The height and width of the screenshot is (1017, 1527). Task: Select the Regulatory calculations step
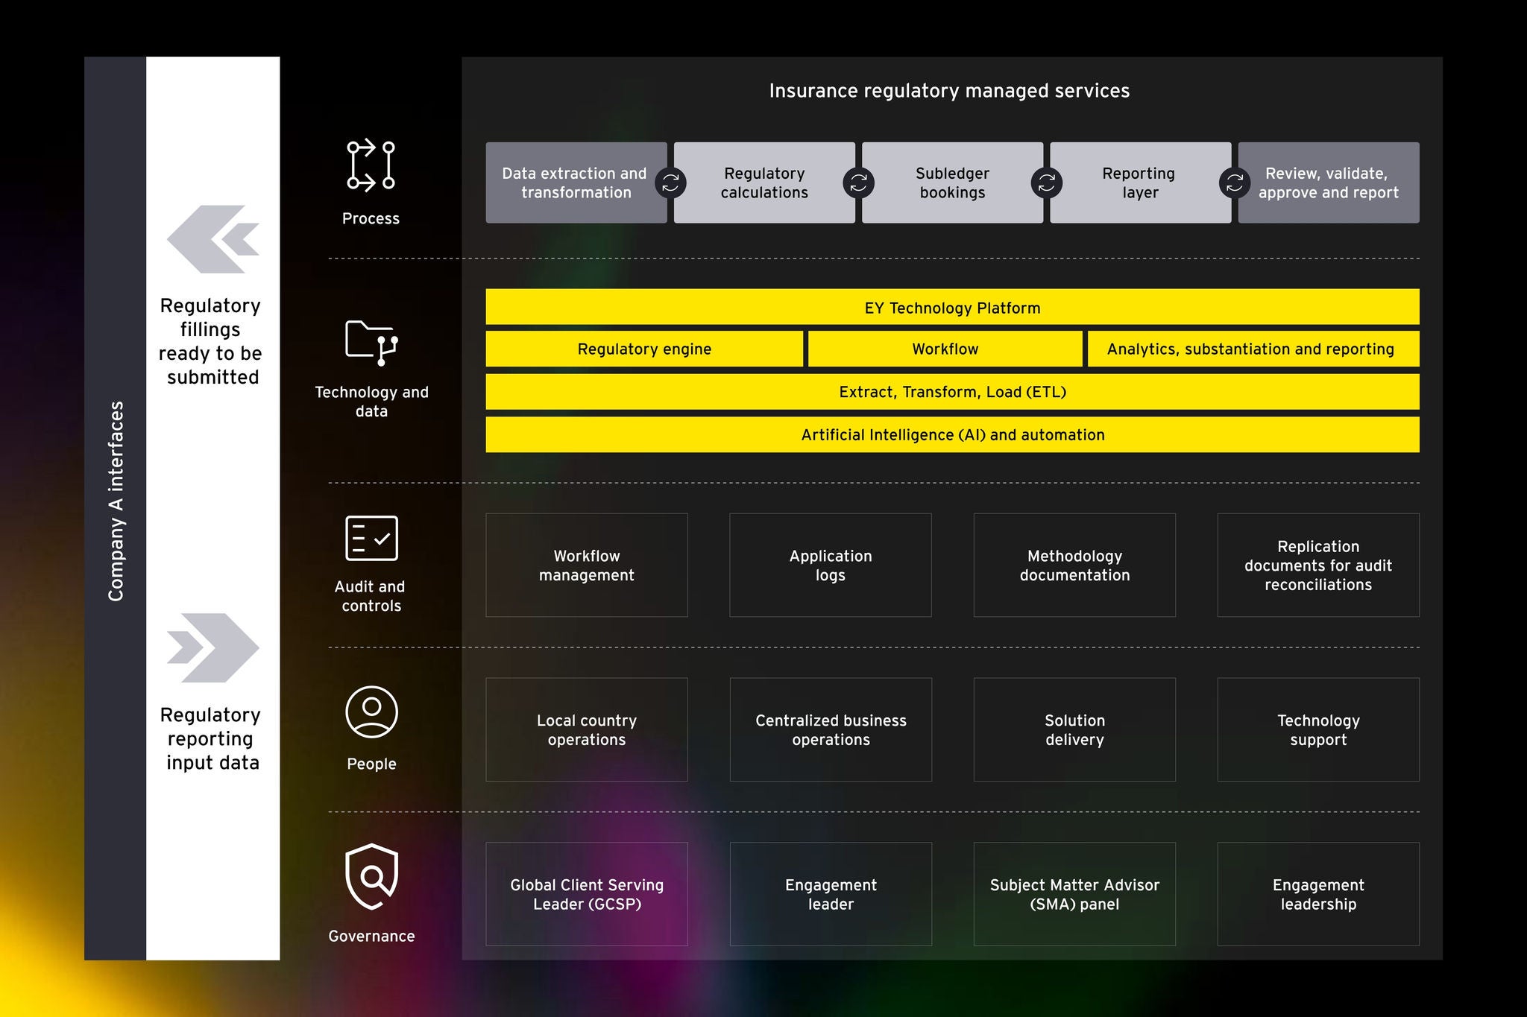point(764,183)
